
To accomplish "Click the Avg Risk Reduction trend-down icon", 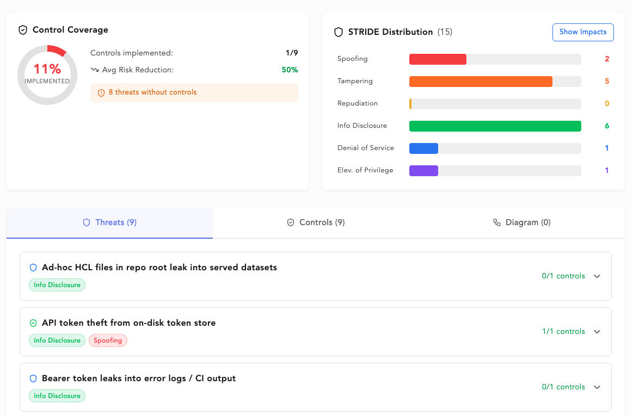I will point(95,70).
